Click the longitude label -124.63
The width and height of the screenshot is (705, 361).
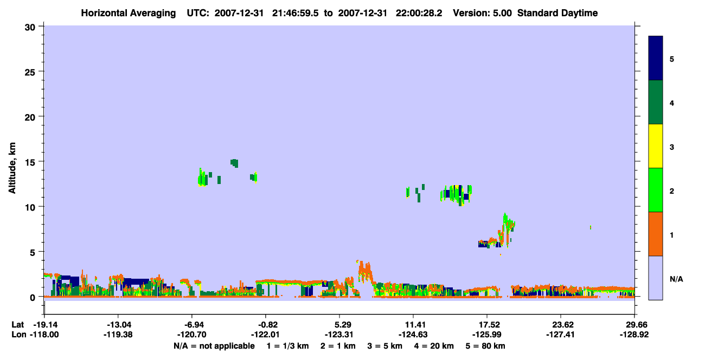[x=413, y=335]
